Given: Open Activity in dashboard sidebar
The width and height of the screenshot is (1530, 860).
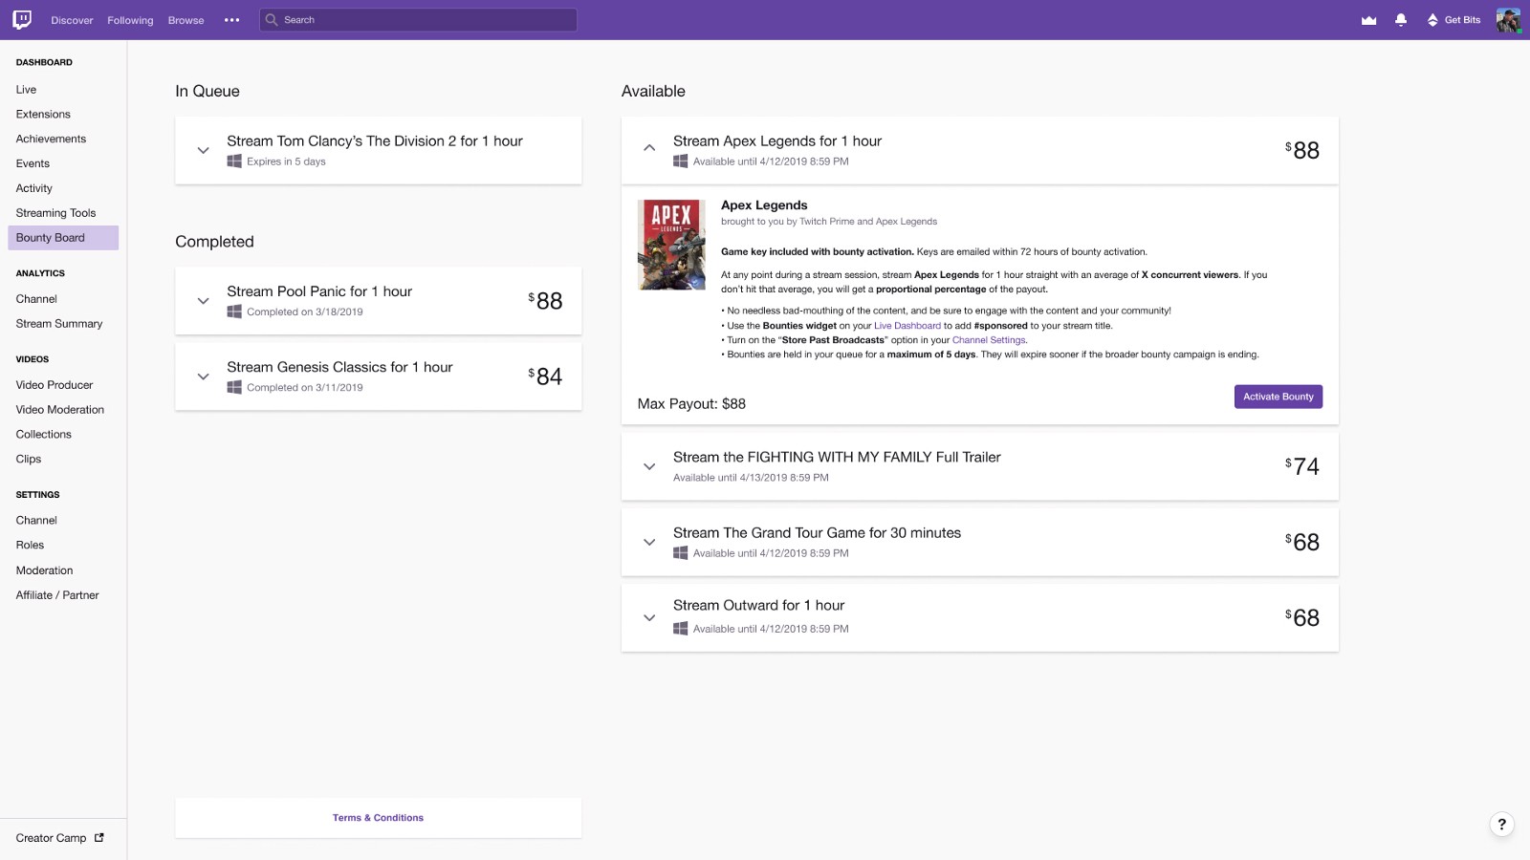Looking at the screenshot, I should click(x=33, y=189).
